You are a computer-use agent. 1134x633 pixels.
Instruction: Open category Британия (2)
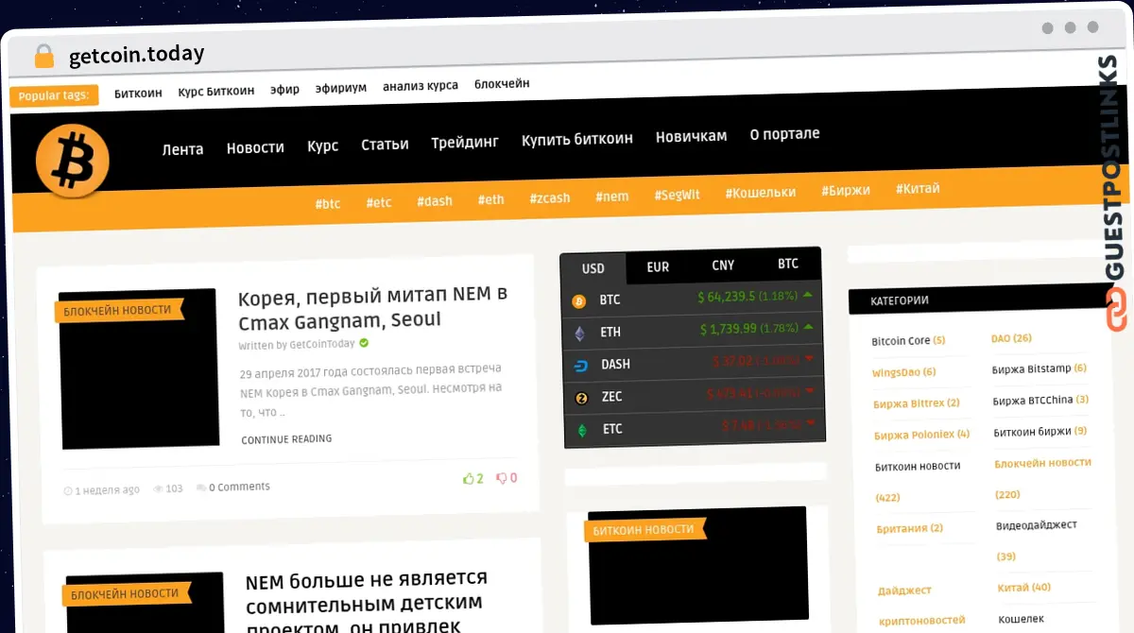[x=910, y=528]
